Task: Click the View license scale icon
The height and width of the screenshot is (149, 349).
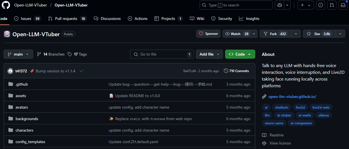Action: pyautogui.click(x=264, y=143)
